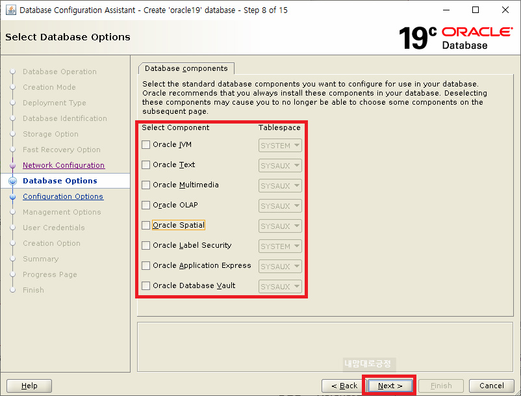Open the Oracle OLAP tablespace dropdown
This screenshot has height=396, width=521.
[x=280, y=206]
